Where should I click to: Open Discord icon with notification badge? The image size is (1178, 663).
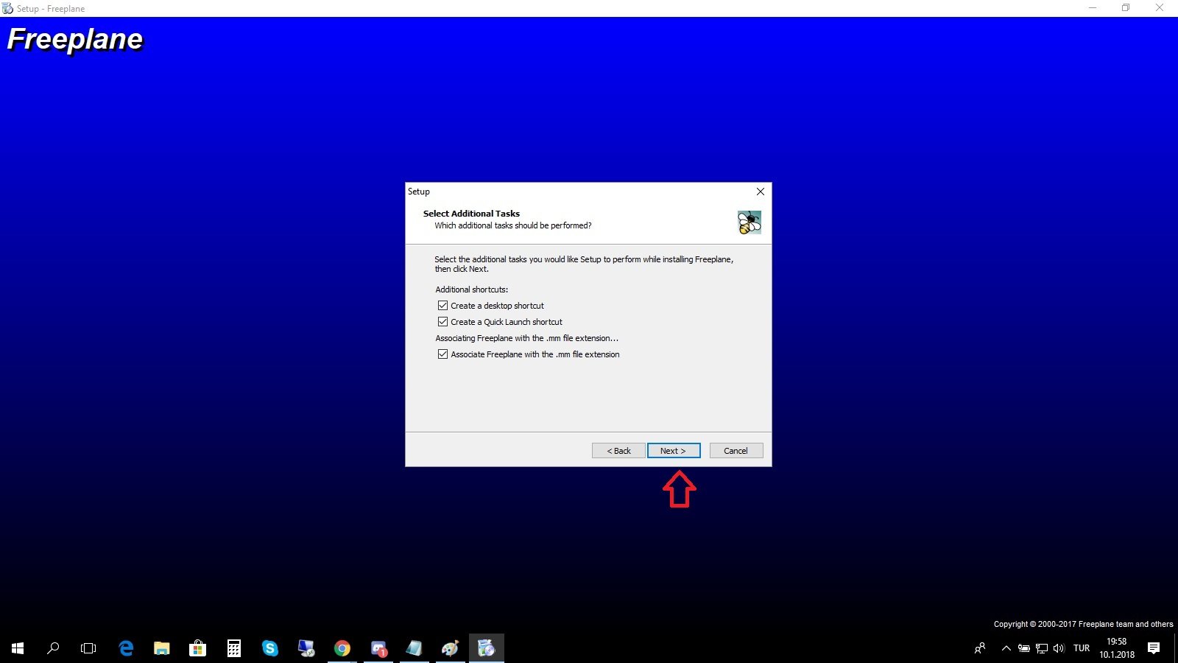click(x=378, y=648)
